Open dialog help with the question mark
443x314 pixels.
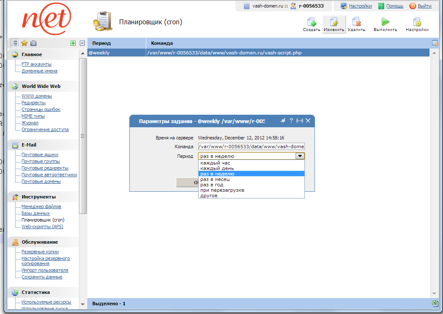pos(291,121)
